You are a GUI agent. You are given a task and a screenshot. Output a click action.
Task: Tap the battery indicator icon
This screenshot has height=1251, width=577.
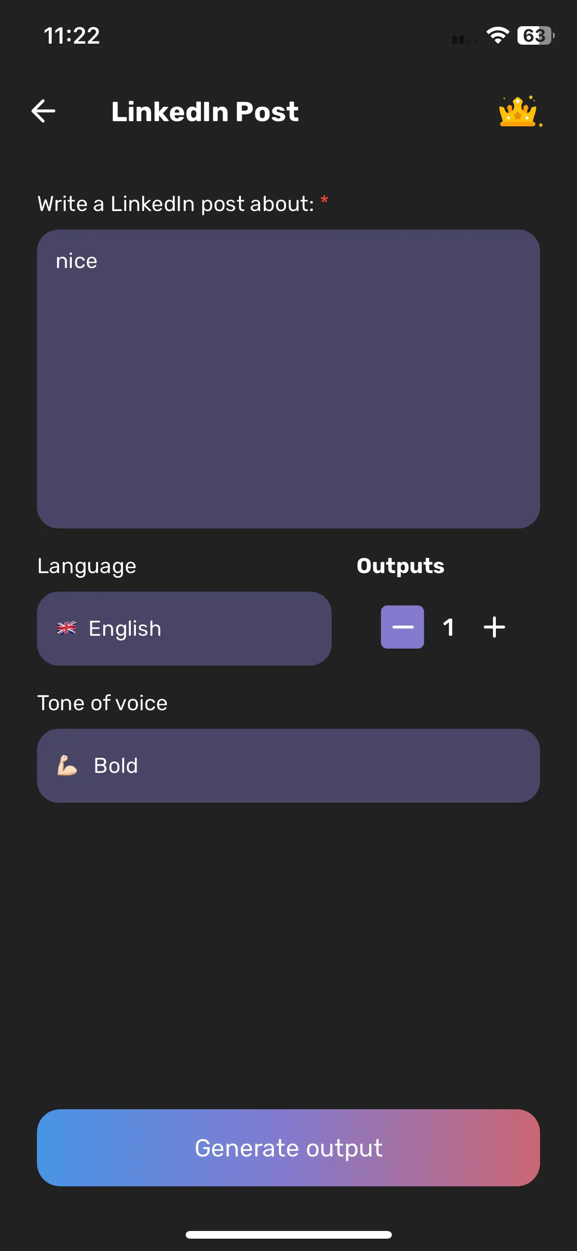tap(535, 35)
